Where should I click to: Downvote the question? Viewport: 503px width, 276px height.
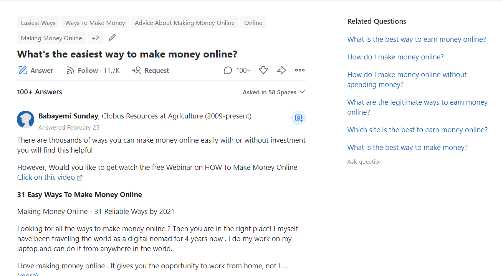(263, 70)
